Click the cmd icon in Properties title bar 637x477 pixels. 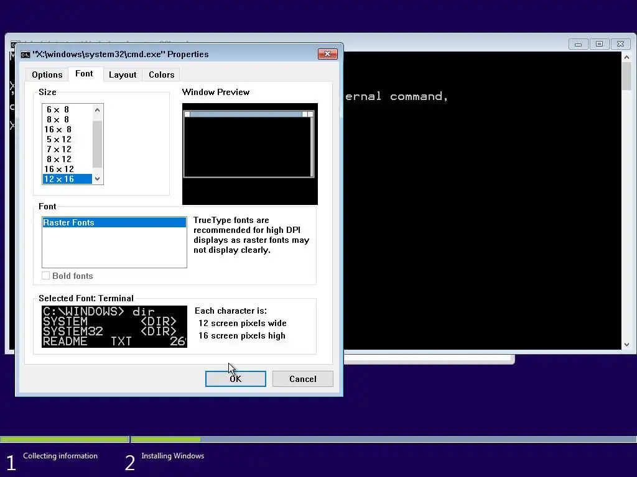tap(25, 55)
